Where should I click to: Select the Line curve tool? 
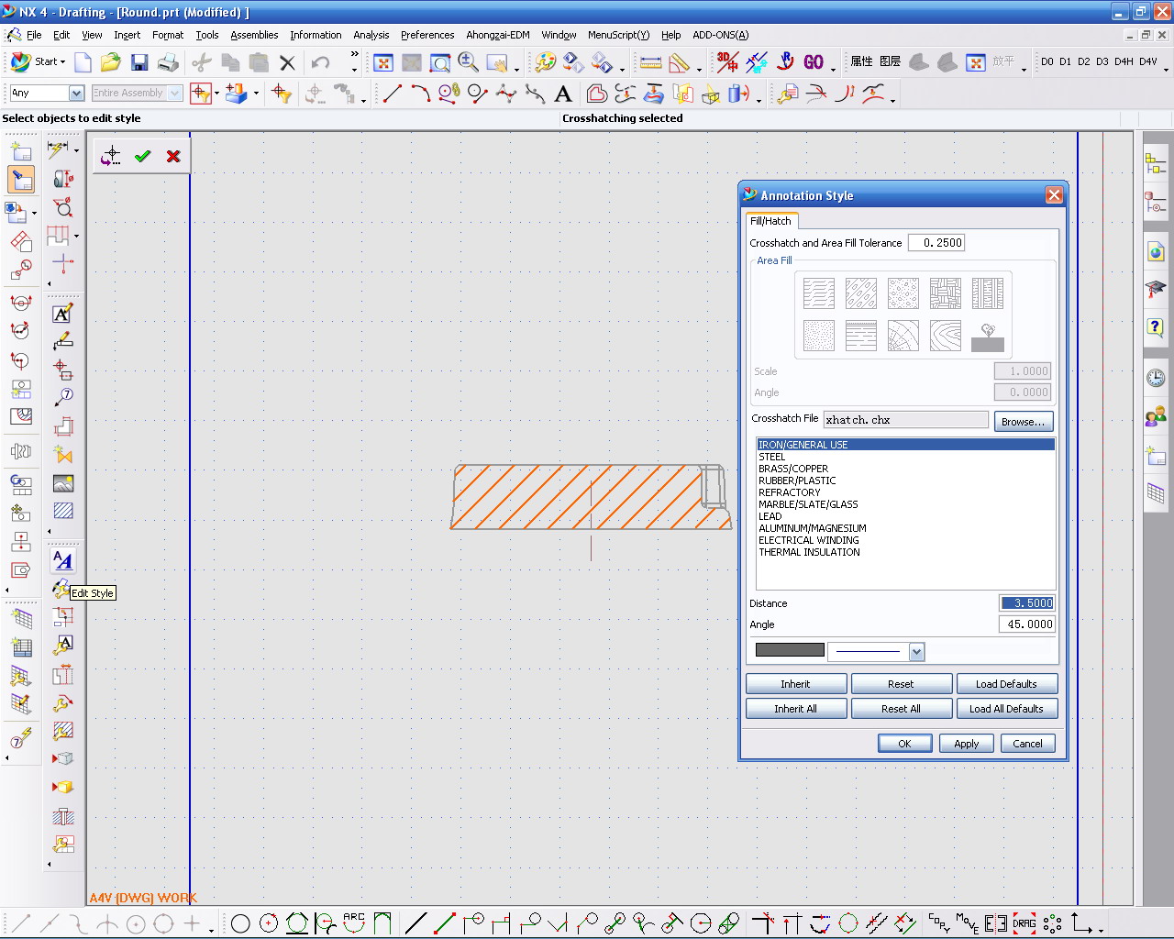(392, 94)
